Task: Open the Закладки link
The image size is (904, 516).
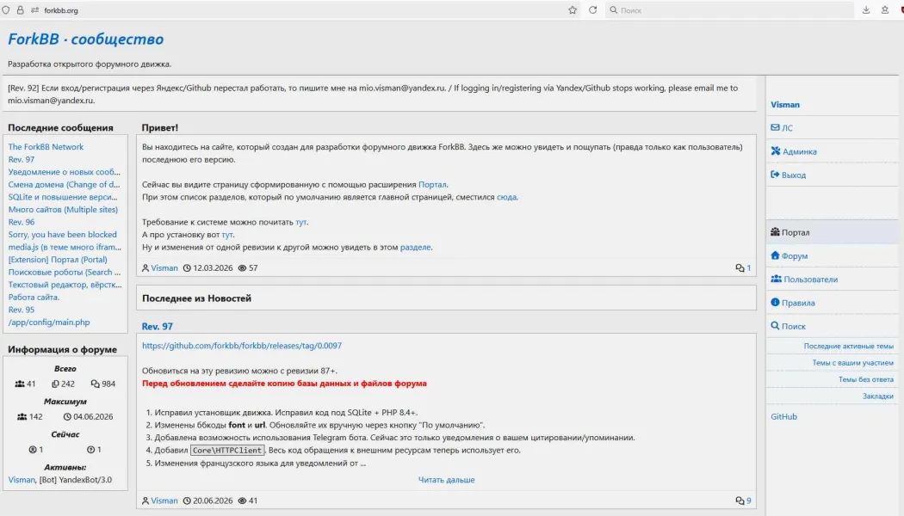Action: pos(877,396)
